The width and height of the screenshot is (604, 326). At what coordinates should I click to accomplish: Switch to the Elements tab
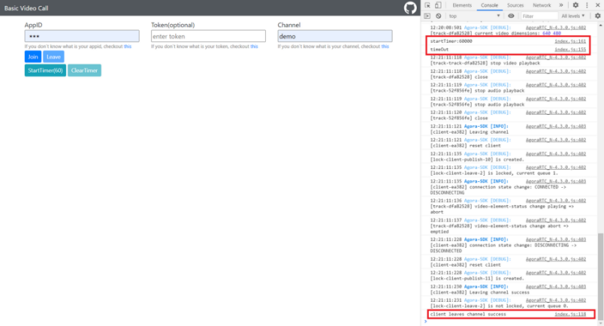(462, 5)
